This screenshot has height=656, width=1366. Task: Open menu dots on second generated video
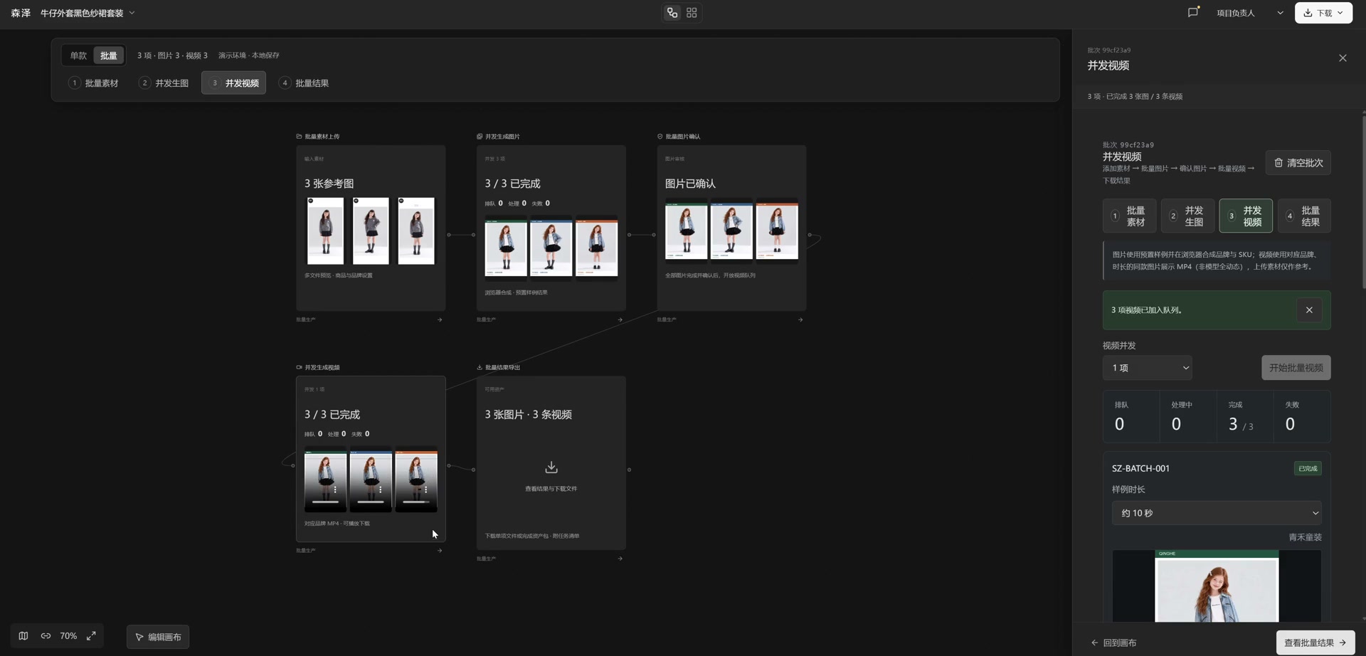[x=381, y=490]
